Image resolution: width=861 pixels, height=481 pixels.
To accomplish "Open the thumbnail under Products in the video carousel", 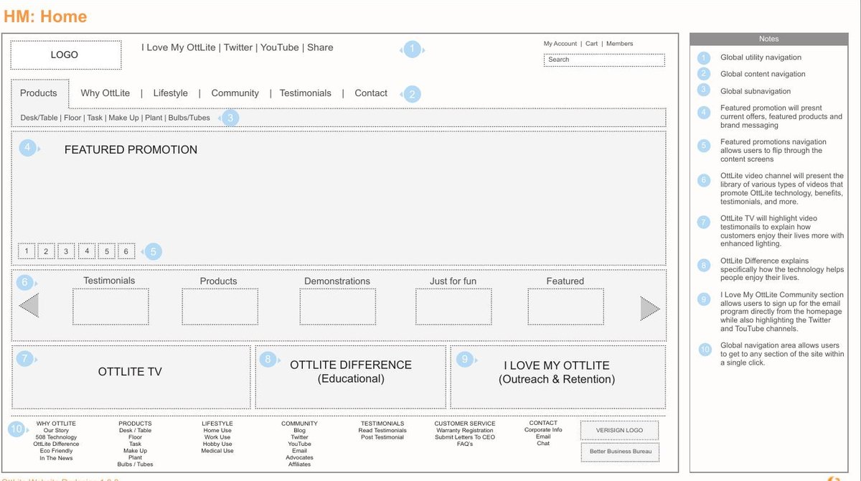I will 220,307.
